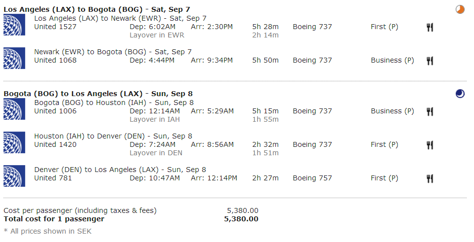This screenshot has width=474, height=242.
Task: Click the United logo for flight 1068
Action: click(14, 58)
